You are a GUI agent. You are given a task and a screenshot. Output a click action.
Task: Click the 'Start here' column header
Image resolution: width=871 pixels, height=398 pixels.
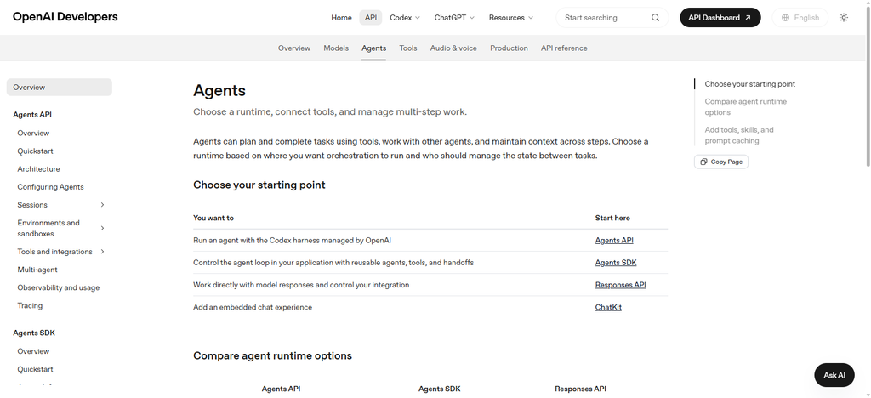point(612,219)
